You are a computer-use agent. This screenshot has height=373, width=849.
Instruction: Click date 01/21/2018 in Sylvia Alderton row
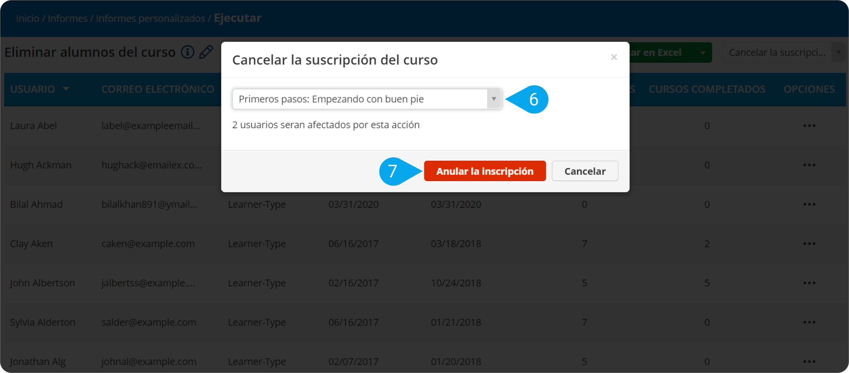pos(456,323)
